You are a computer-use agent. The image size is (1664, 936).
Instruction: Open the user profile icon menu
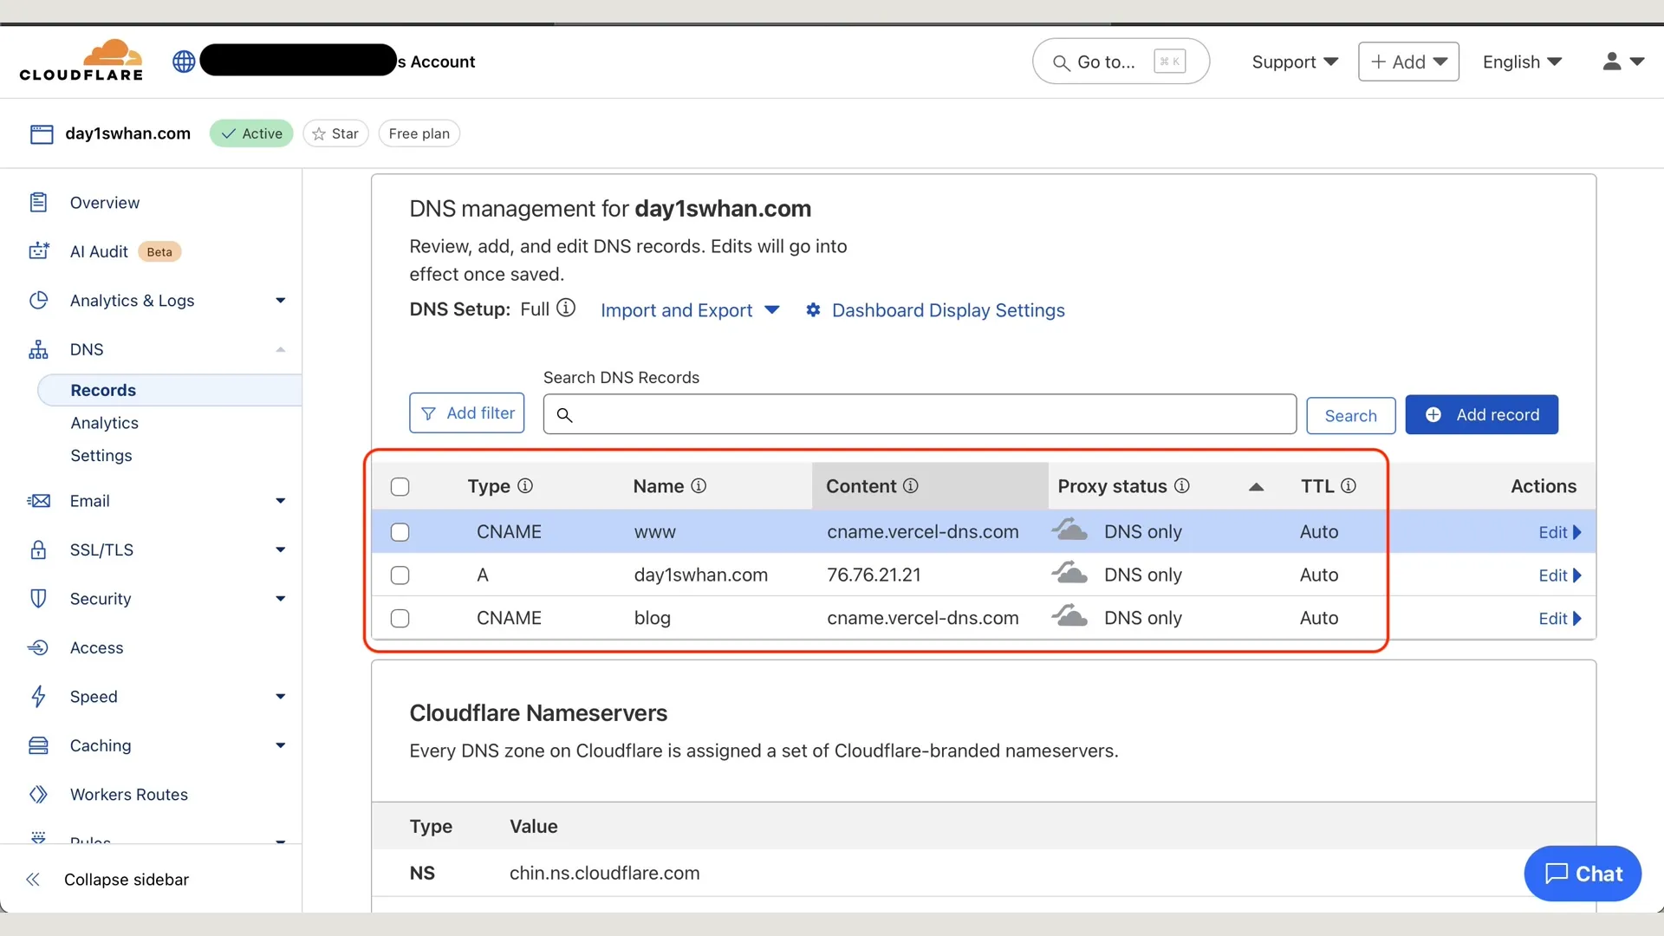click(x=1622, y=62)
